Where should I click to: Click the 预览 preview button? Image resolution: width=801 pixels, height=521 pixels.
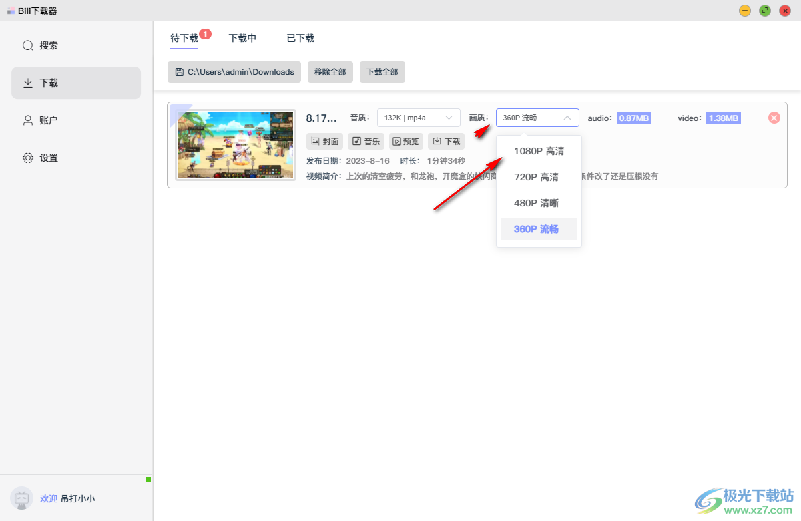406,141
